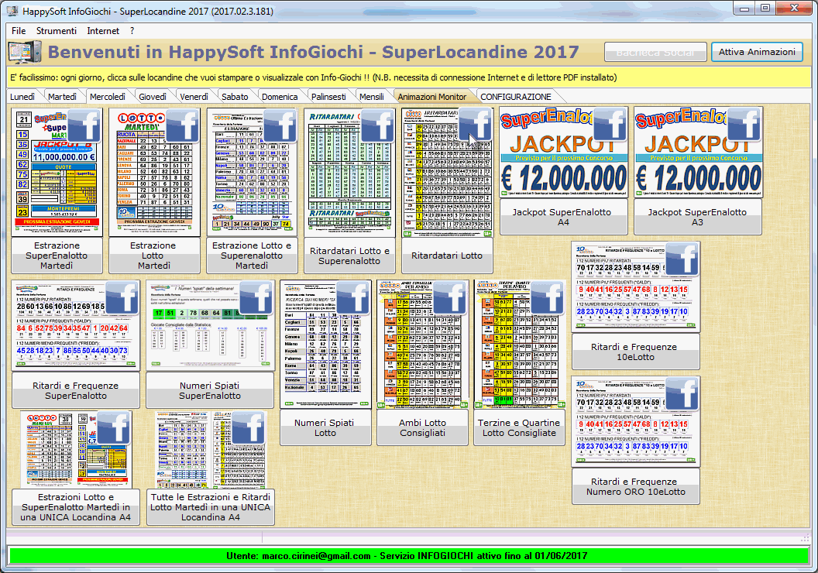Click Facebook icon on Estrazione Lotto Martedì
The width and height of the screenshot is (818, 573).
tap(183, 125)
